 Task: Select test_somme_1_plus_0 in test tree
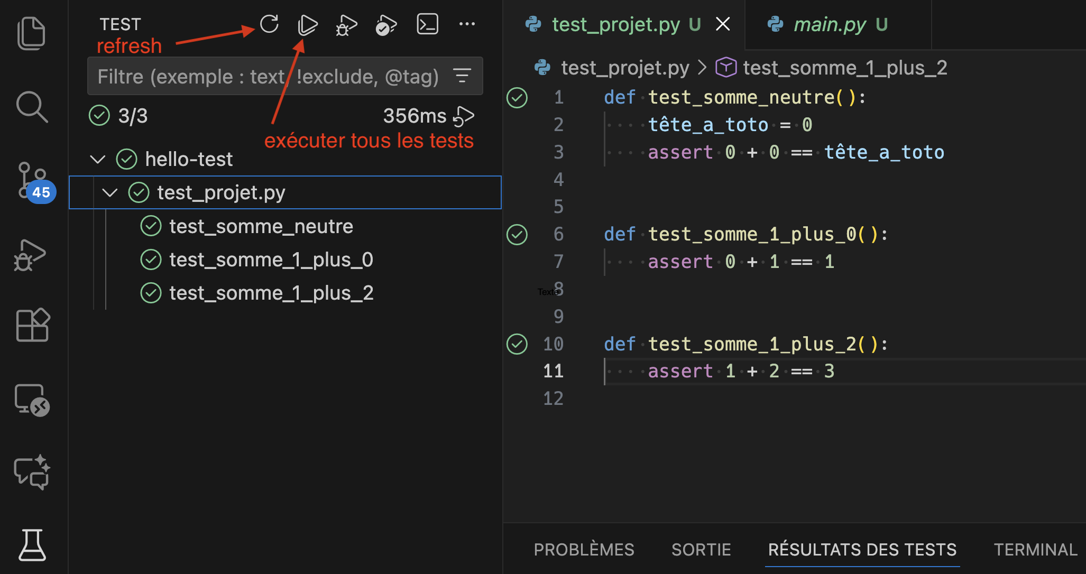[x=271, y=260]
